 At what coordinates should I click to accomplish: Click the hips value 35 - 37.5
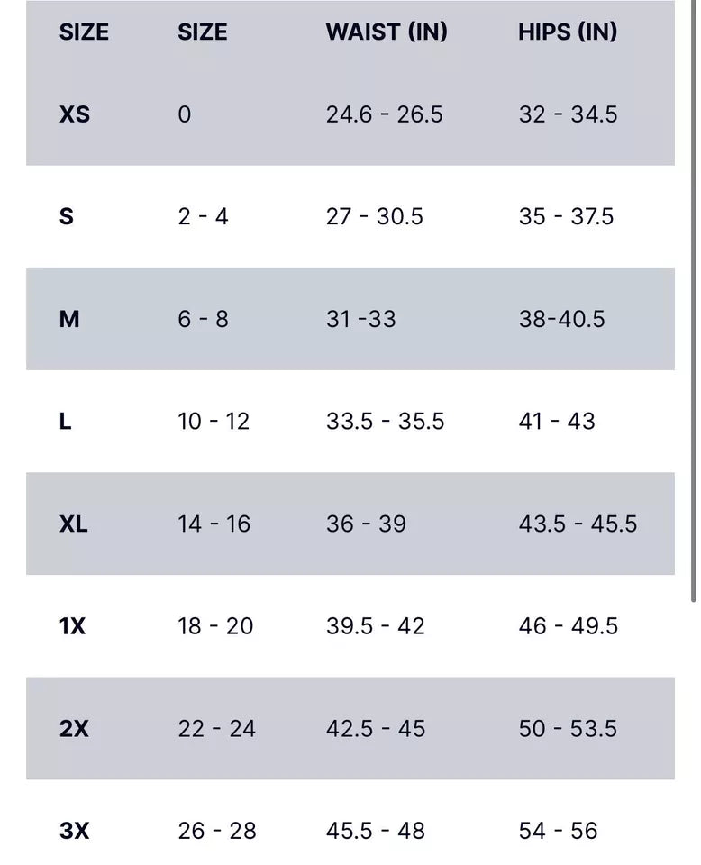[566, 217]
